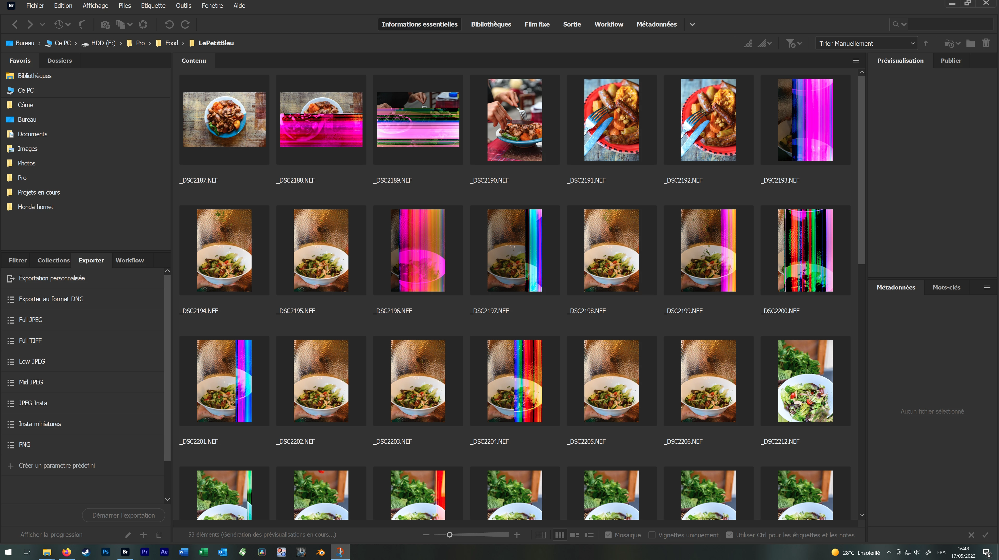The width and height of the screenshot is (999, 560).
Task: Open the Etiquette menu
Action: coord(153,5)
